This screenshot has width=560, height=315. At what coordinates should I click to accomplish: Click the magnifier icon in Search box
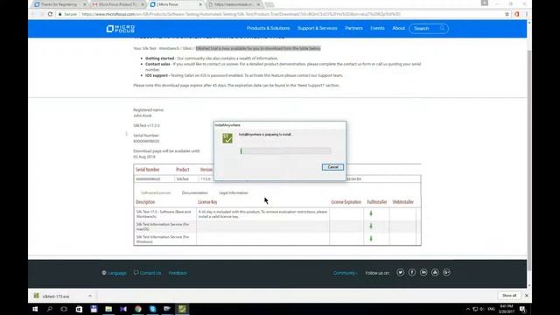coord(442,28)
